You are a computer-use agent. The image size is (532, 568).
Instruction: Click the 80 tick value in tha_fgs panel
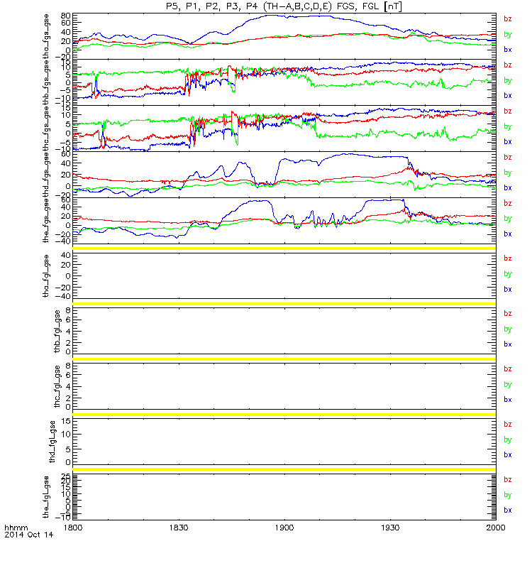coord(66,16)
